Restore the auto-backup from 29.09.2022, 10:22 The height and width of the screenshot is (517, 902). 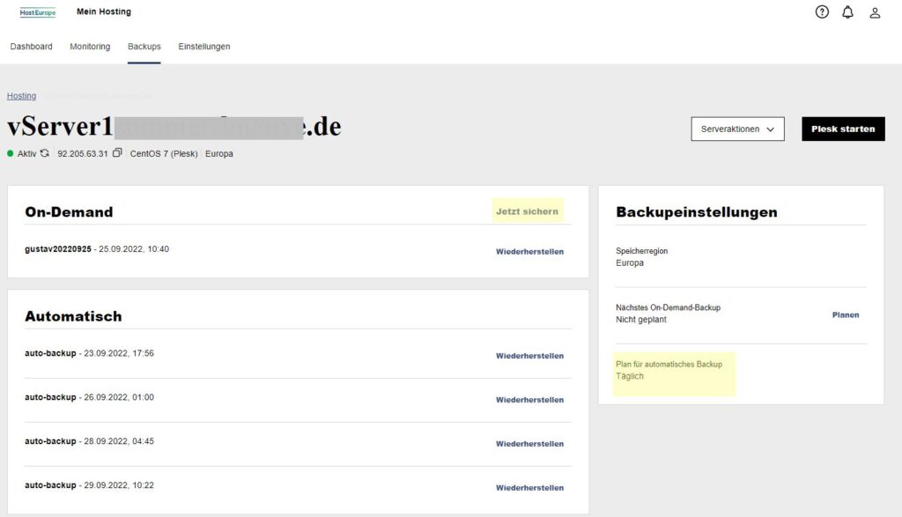[529, 488]
